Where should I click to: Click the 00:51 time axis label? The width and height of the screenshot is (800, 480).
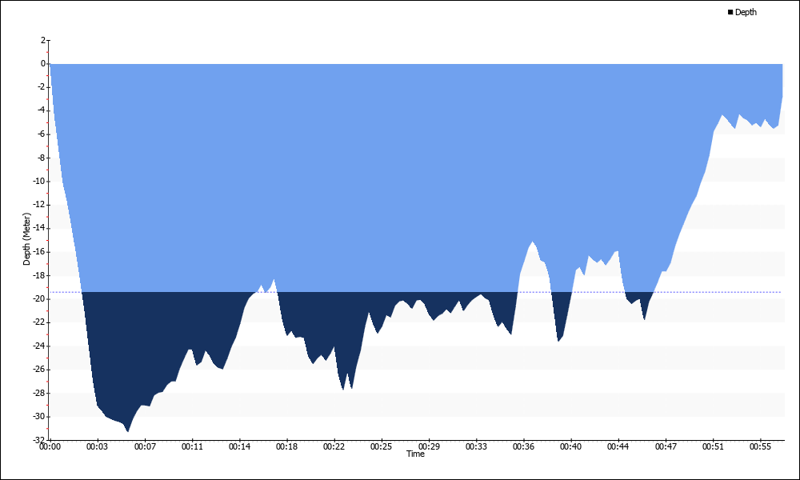(713, 447)
